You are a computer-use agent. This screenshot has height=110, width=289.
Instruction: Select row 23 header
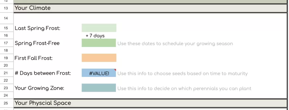tap(6, 88)
